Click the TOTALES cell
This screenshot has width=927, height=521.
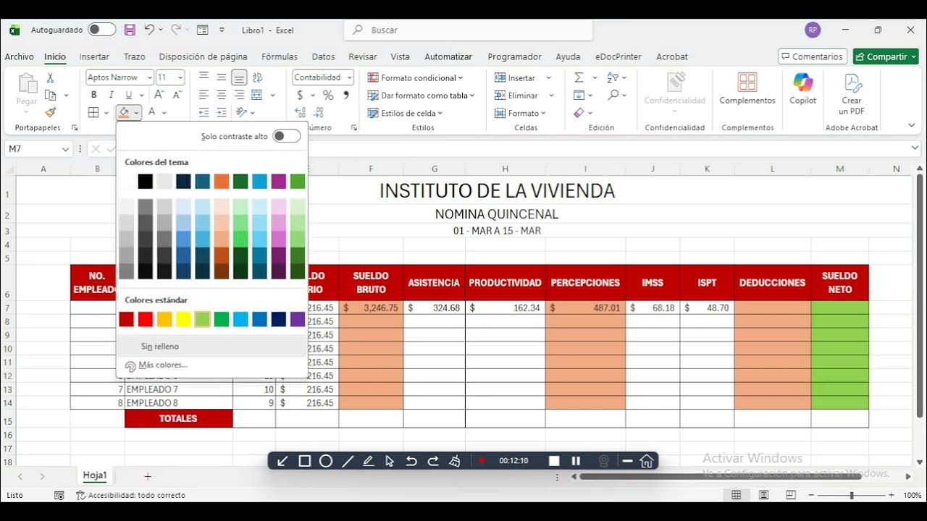point(178,418)
